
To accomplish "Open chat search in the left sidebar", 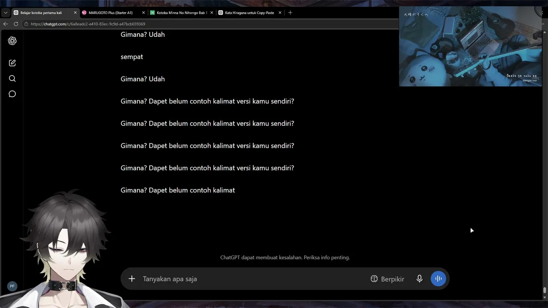I will point(12,78).
